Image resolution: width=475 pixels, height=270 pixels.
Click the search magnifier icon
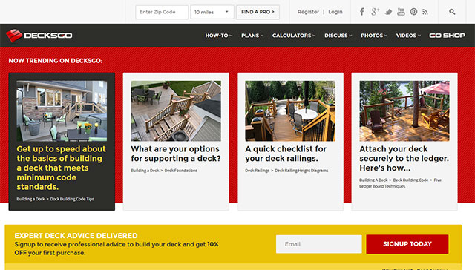coord(452,12)
